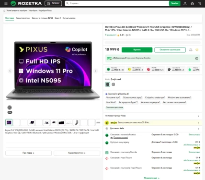Open the Каталог catalog button
The image size is (205, 180).
[x=53, y=3]
